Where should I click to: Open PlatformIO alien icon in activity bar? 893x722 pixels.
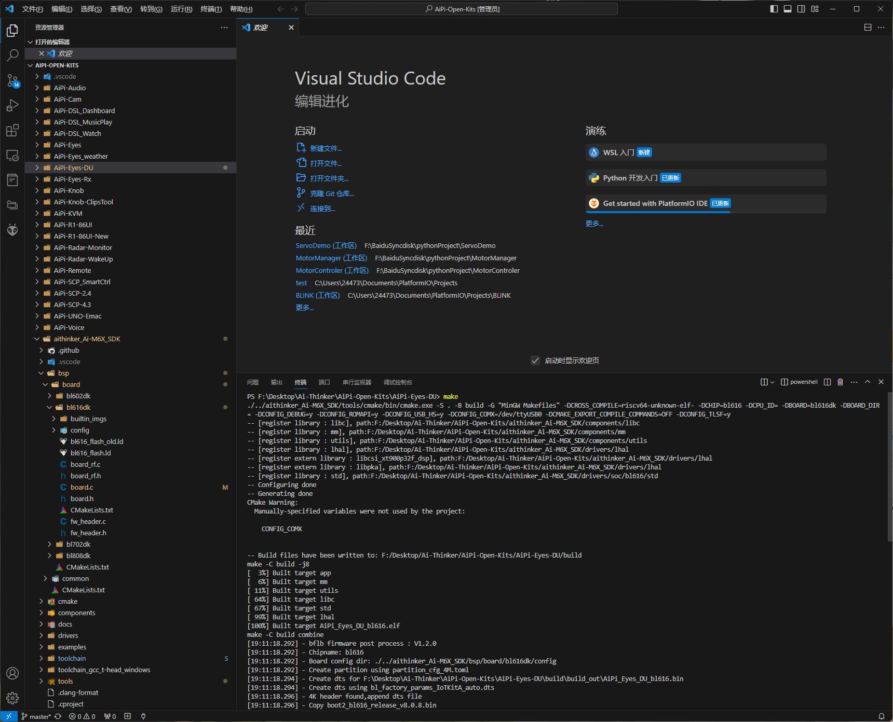tap(12, 230)
